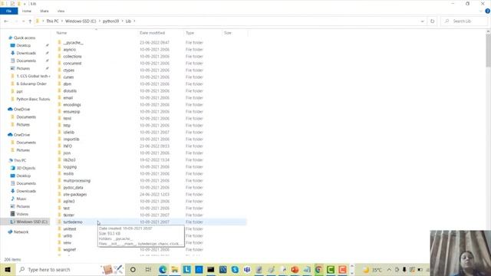Click the asyncio folder icon
Screen dimensions: 491x276
coord(60,49)
